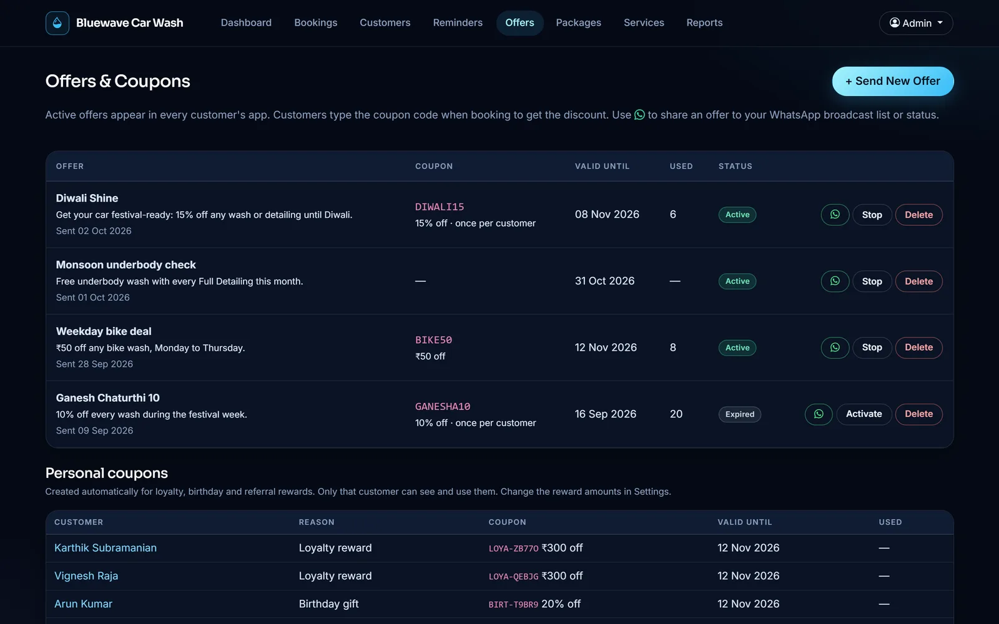Open the Reminders tab

pos(458,23)
